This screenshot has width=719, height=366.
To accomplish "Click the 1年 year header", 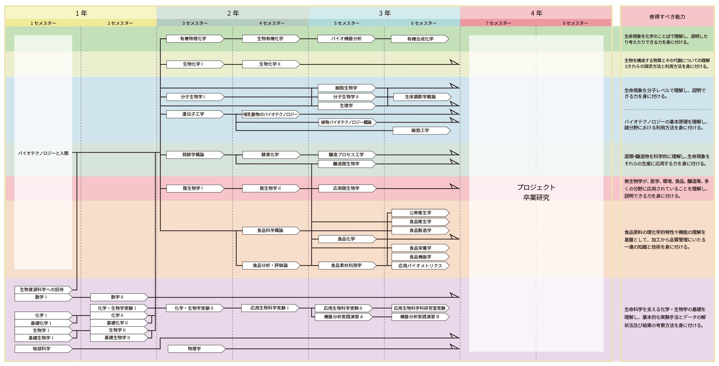I will (81, 13).
